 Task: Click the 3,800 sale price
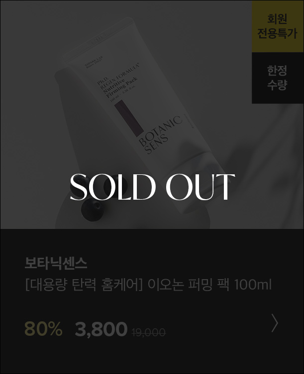click(x=101, y=329)
